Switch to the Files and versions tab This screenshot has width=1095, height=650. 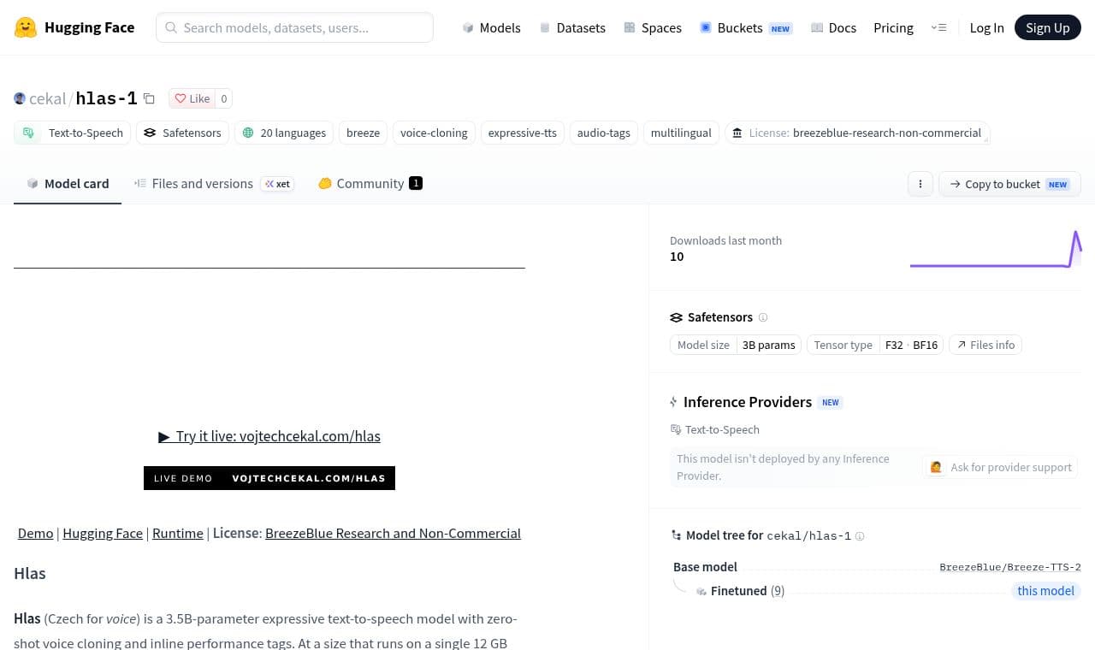click(214, 184)
